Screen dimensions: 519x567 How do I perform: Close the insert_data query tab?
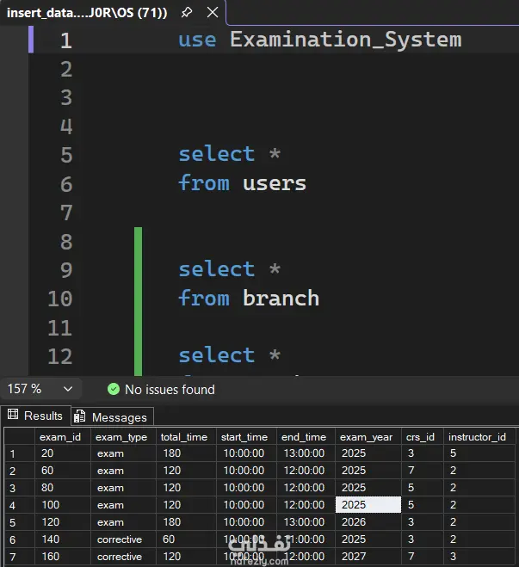click(x=210, y=13)
